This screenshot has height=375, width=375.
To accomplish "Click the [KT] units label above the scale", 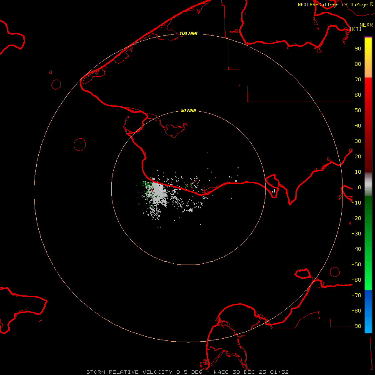I will click(356, 29).
